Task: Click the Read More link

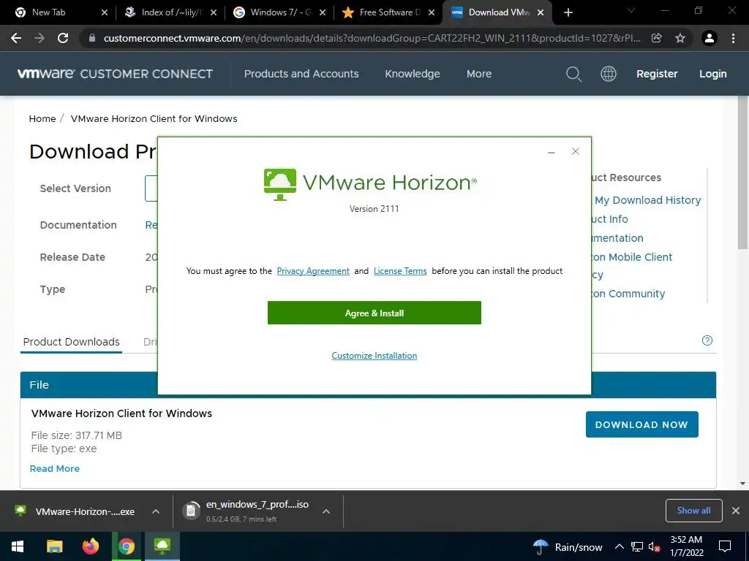Action: coord(54,468)
